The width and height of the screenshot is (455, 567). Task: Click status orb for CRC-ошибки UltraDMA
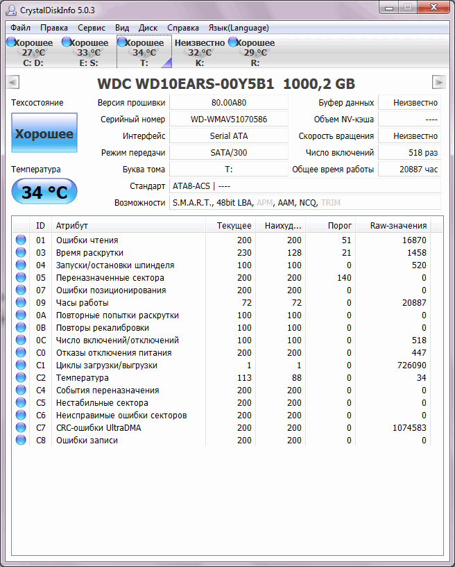[21, 427]
